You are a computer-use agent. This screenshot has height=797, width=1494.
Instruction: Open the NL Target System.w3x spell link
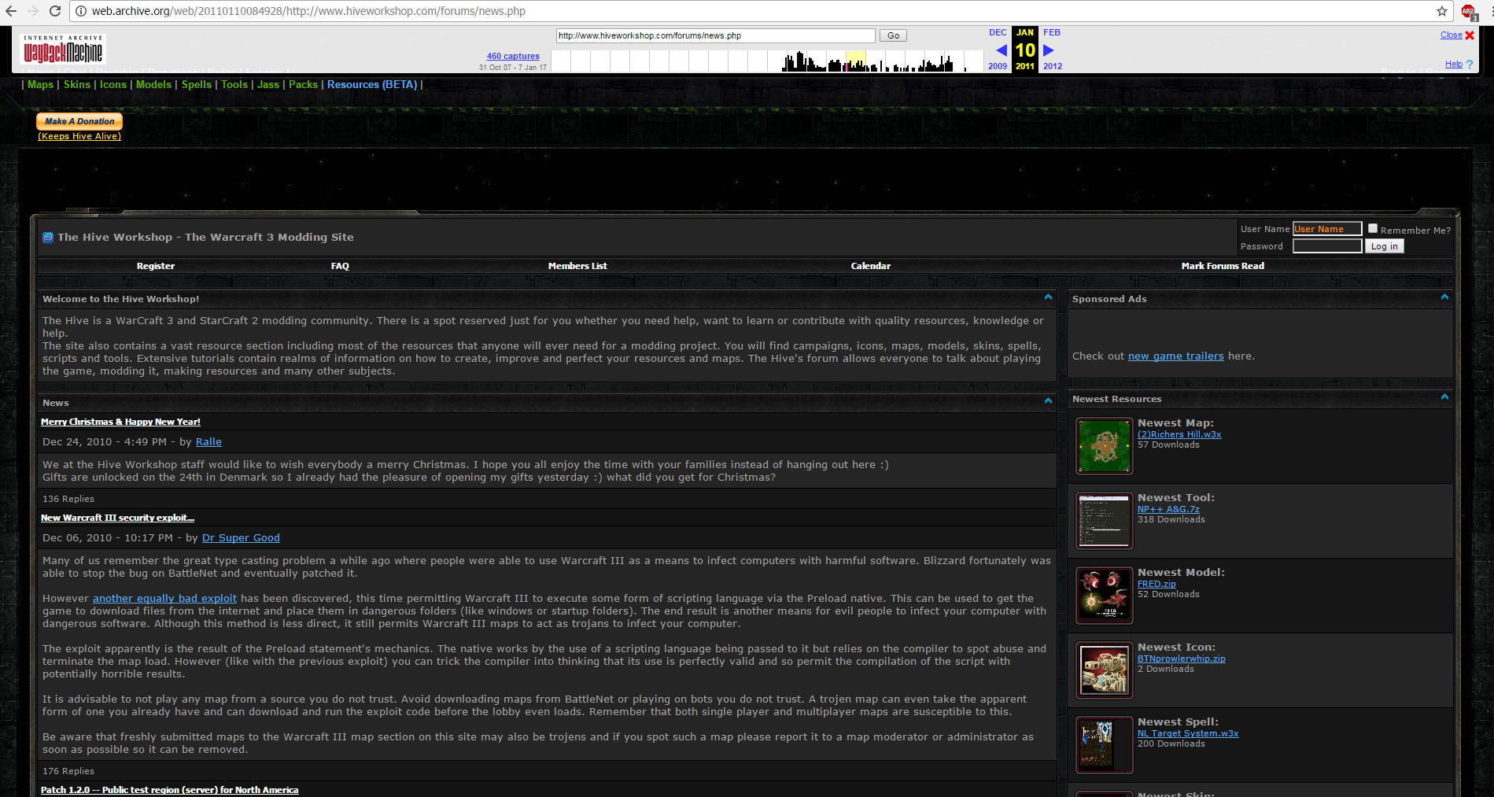pyautogui.click(x=1188, y=733)
